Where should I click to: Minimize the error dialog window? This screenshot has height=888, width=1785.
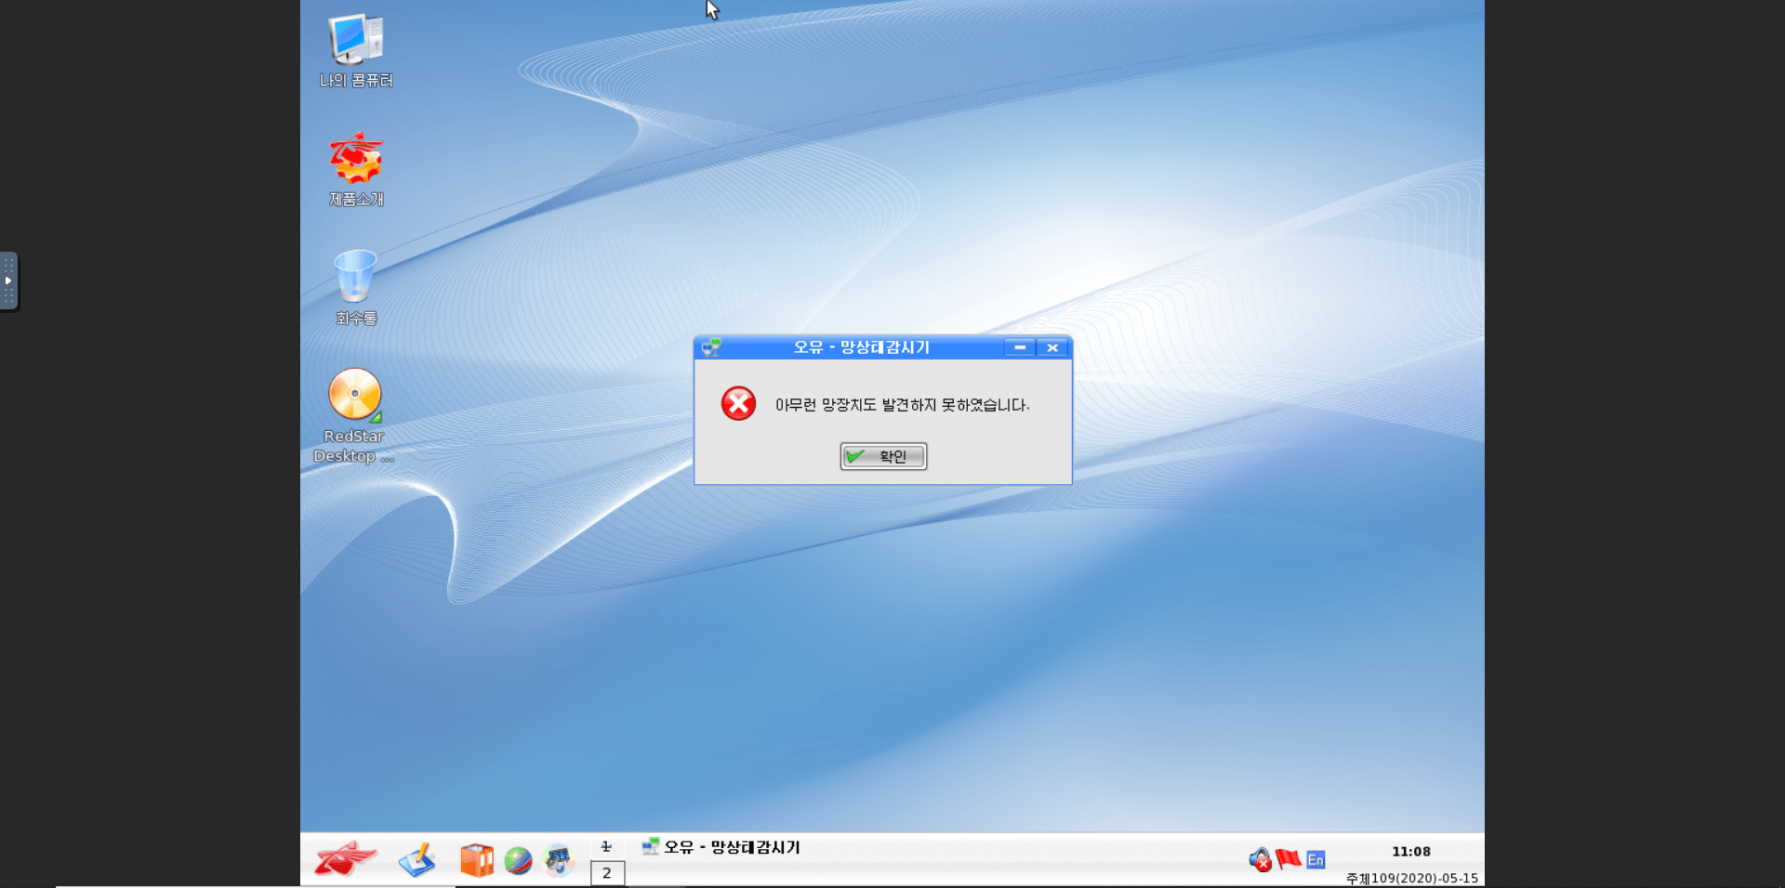click(1020, 347)
